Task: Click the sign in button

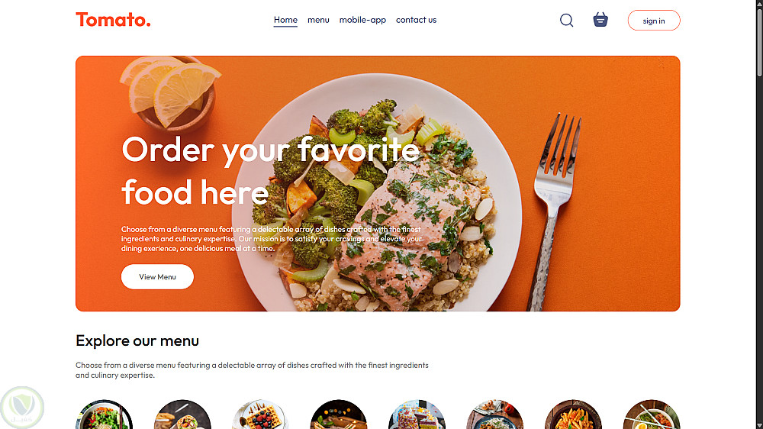Action: [x=654, y=21]
